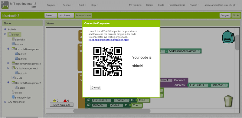This screenshot has height=118, width=242.
Task: Expand the Any component node
Action: click(x=5, y=102)
